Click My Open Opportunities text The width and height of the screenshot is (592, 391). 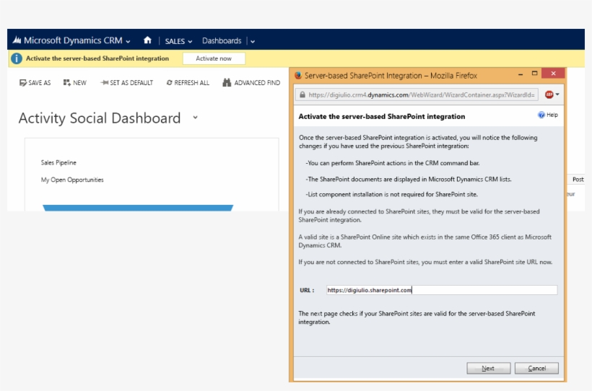[x=72, y=180]
